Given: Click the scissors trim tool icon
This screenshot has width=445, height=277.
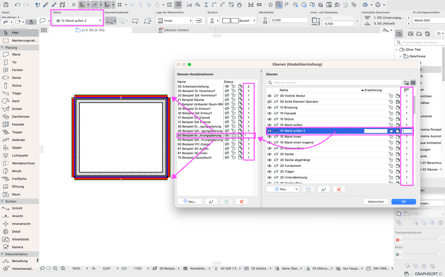Looking at the screenshot, I should [x=189, y=5].
